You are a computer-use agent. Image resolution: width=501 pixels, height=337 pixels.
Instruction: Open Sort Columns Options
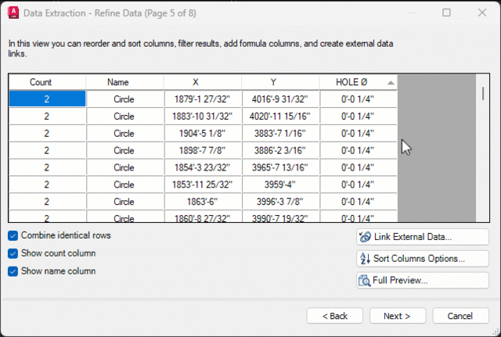(423, 259)
